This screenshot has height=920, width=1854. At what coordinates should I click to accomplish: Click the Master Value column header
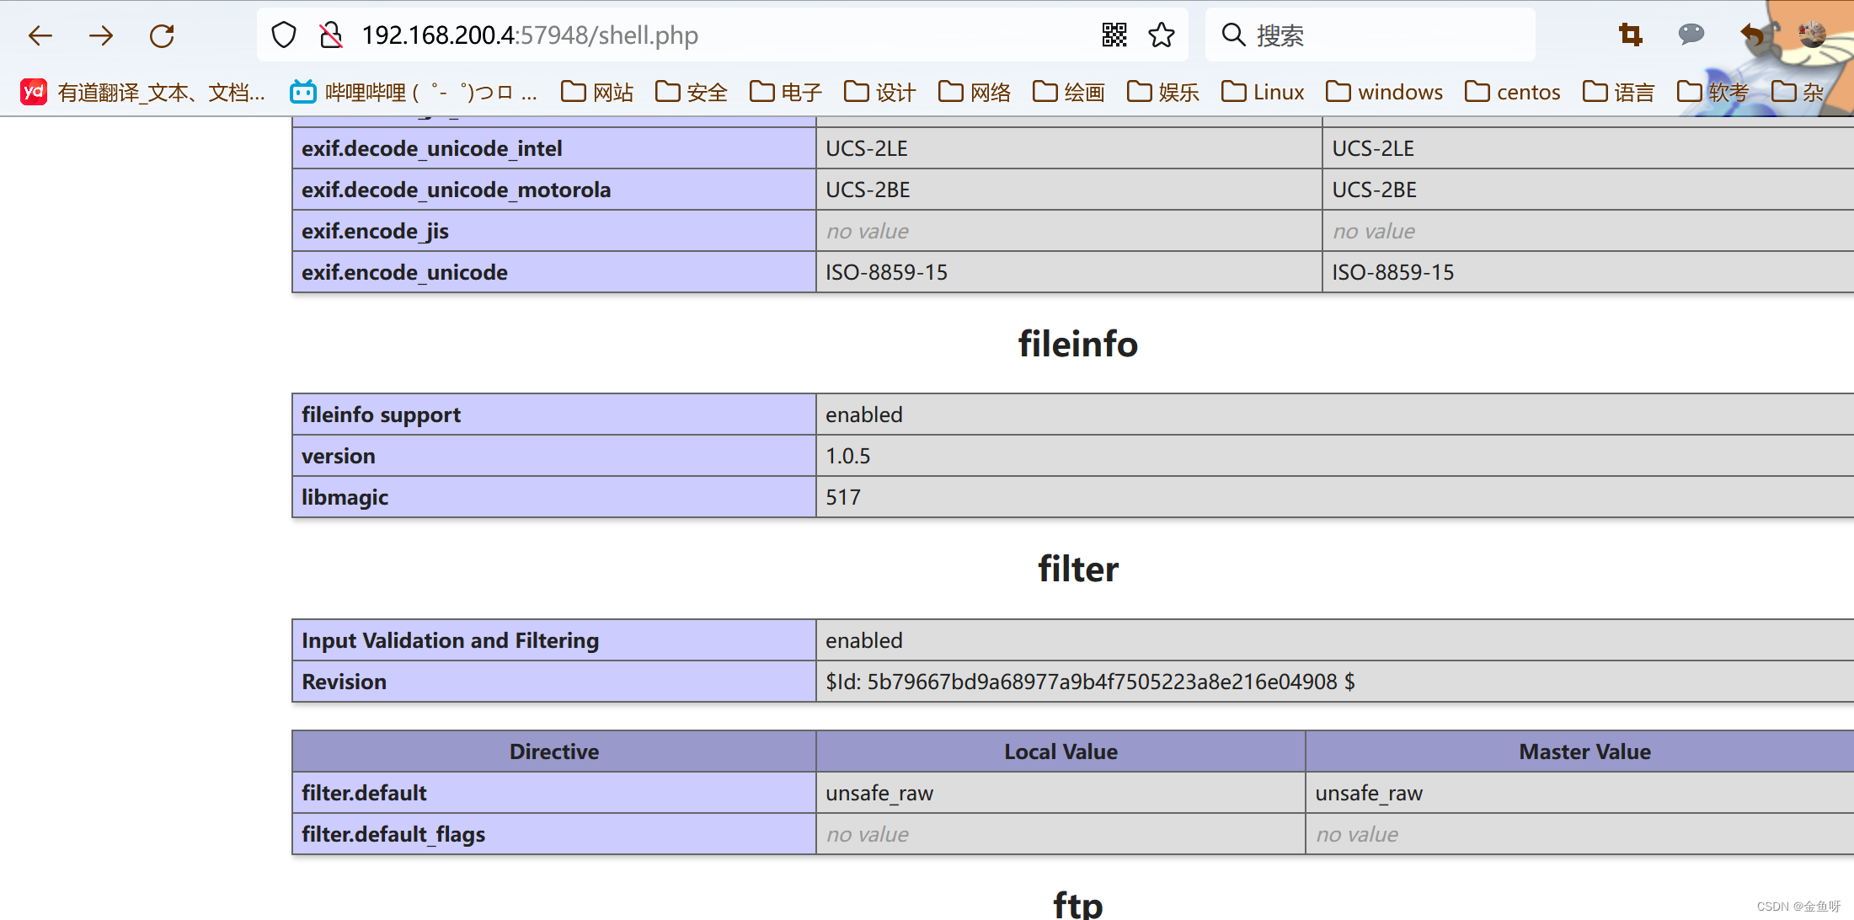click(1584, 752)
